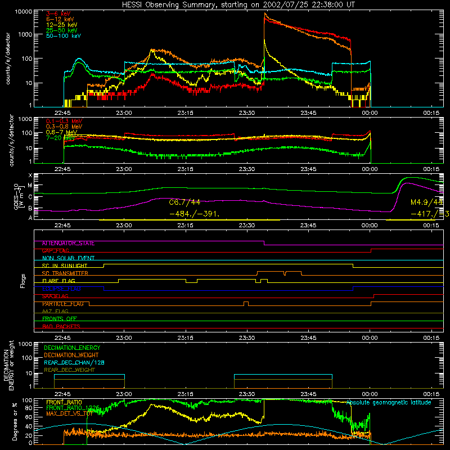The height and width of the screenshot is (450, 450).
Task: Click the 'NON_SOLAR_EVENT' flag label
Action: pyautogui.click(x=68, y=258)
